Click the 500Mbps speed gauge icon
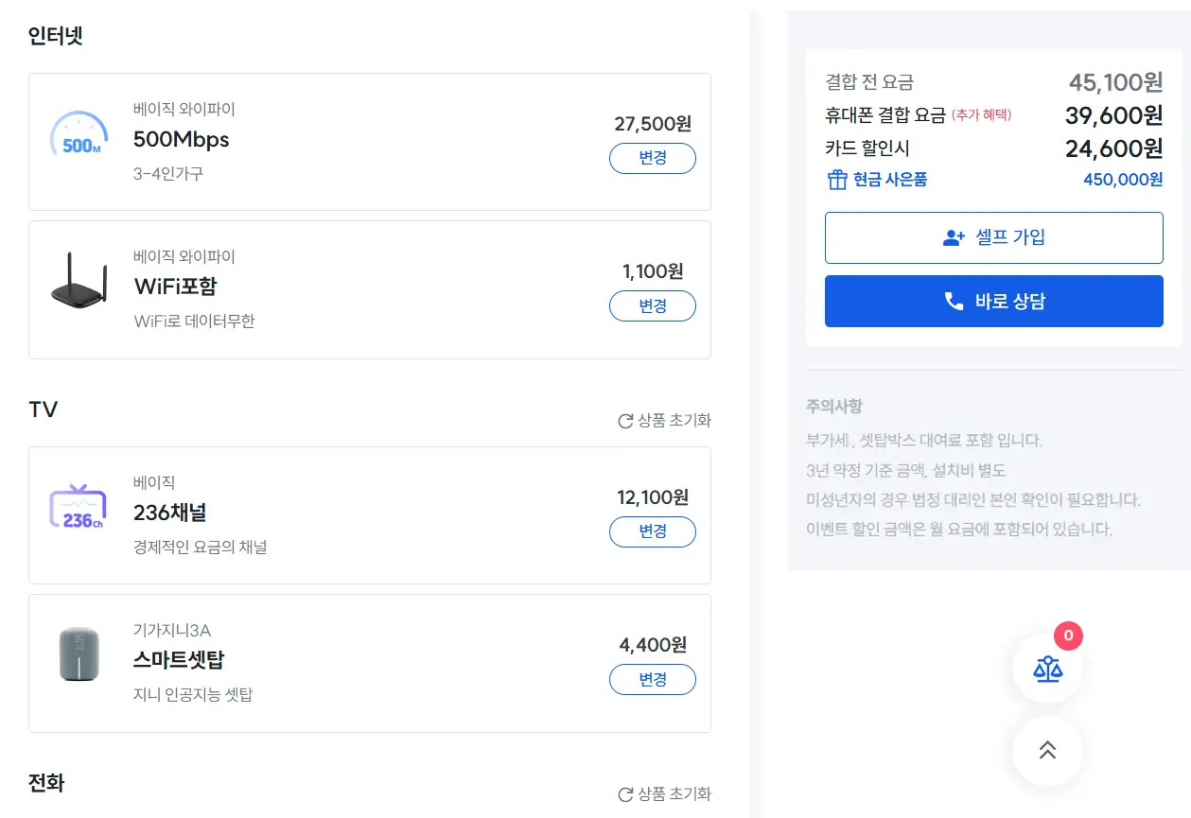Image resolution: width=1191 pixels, height=818 pixels. (79, 137)
